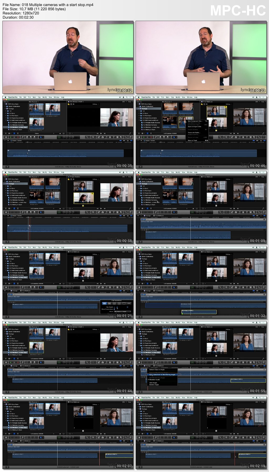
Task: Toggle angle 1 audio monitor icon in 00:01:21 frame
Action: [x=11, y=295]
